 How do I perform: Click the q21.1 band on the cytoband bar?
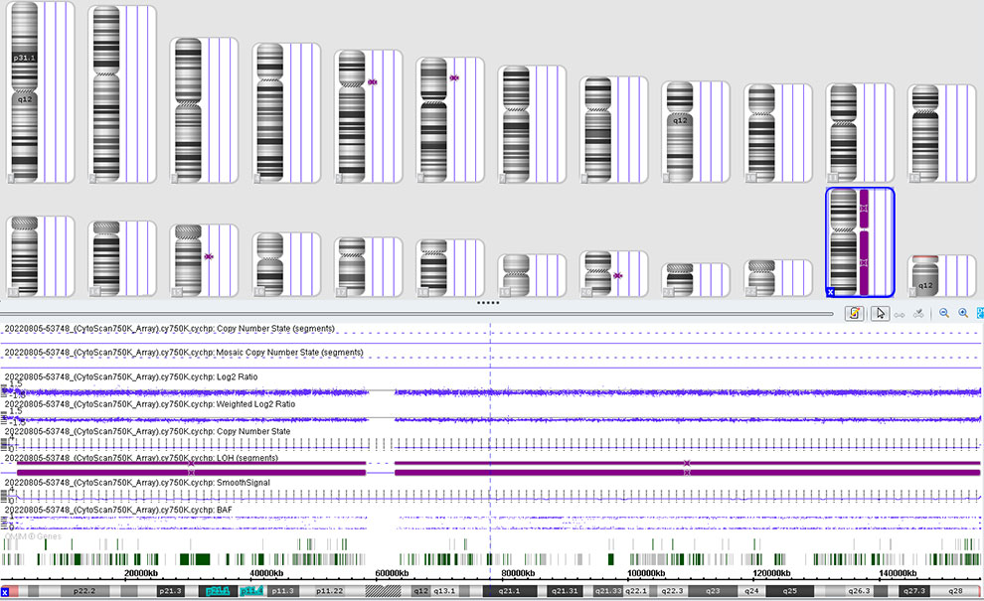509,591
